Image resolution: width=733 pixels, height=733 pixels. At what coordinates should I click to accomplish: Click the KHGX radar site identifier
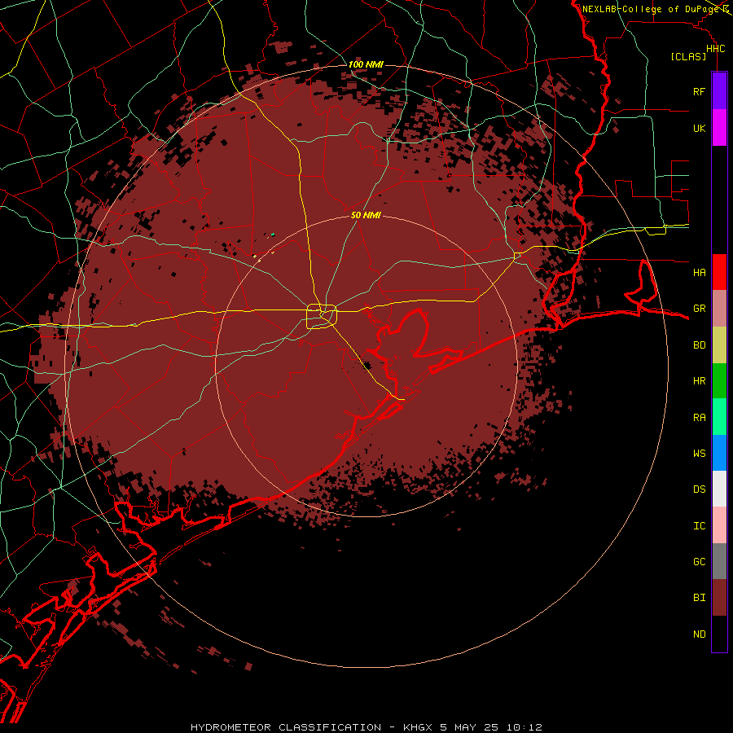[x=418, y=727]
